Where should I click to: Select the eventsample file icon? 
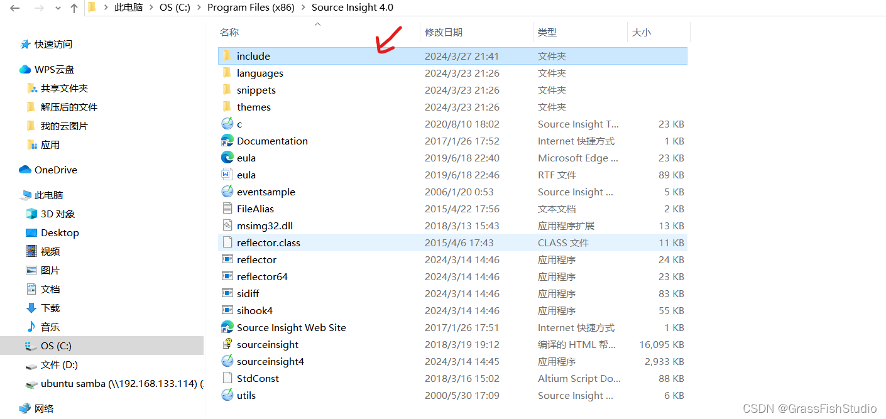click(227, 192)
